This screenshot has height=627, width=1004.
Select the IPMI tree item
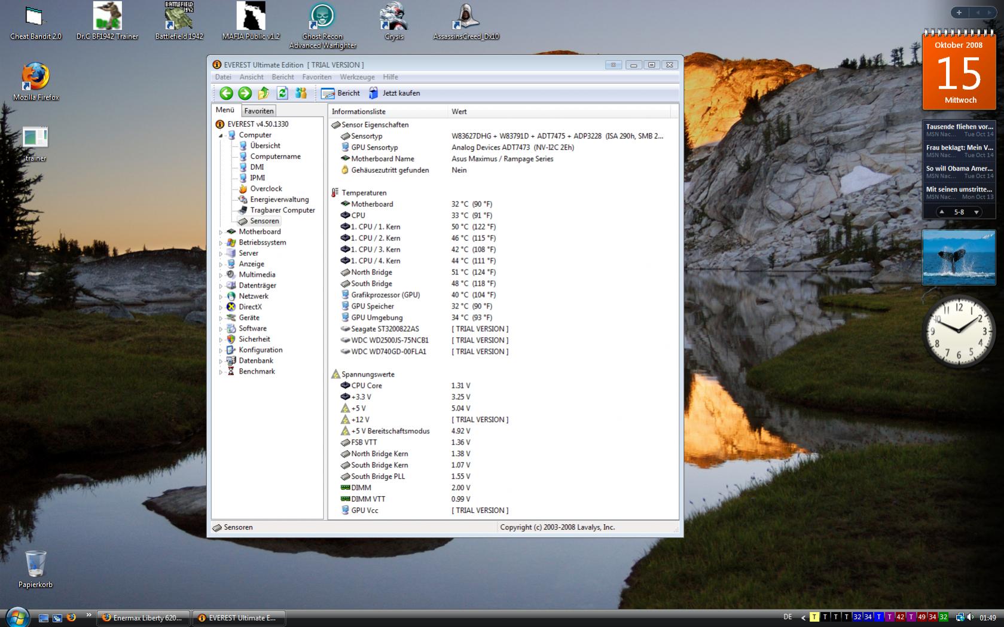tap(257, 178)
